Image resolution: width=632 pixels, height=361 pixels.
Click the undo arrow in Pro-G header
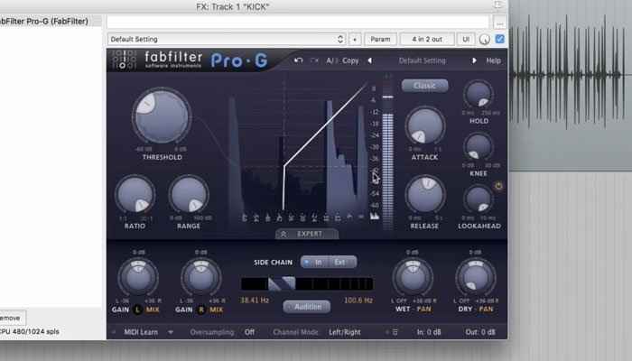point(298,60)
